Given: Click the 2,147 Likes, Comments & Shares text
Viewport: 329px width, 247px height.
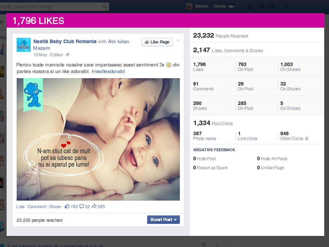Looking at the screenshot, I should (x=228, y=50).
